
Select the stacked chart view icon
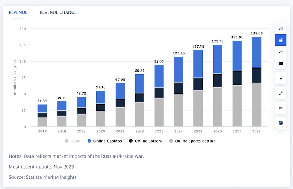pyautogui.click(x=281, y=40)
